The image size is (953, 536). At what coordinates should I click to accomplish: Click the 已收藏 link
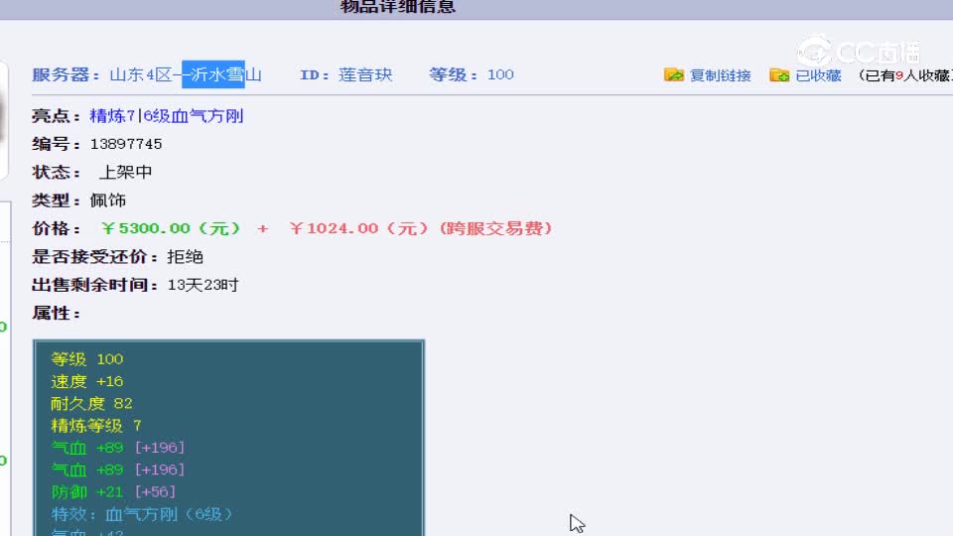(x=819, y=75)
